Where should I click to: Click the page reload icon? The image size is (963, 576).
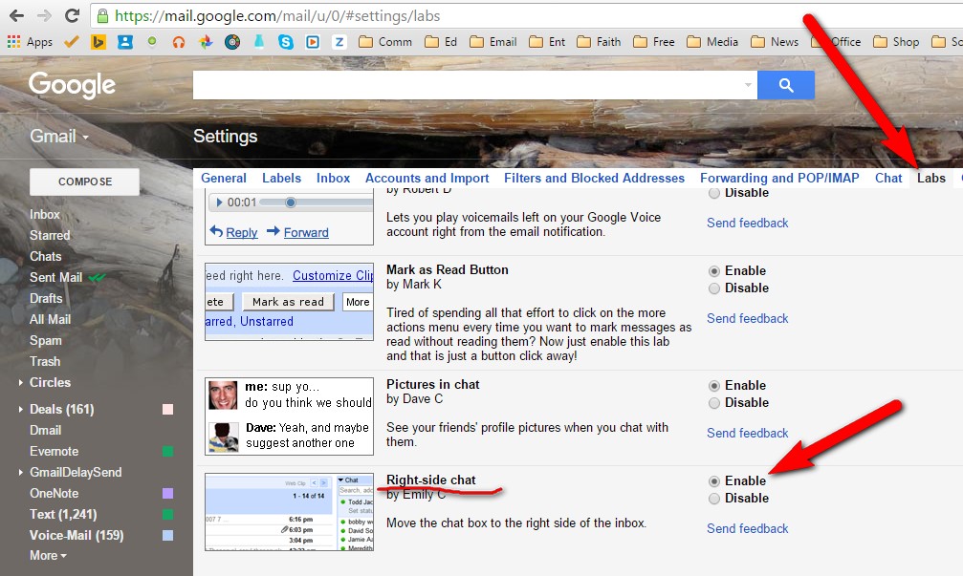pos(71,15)
